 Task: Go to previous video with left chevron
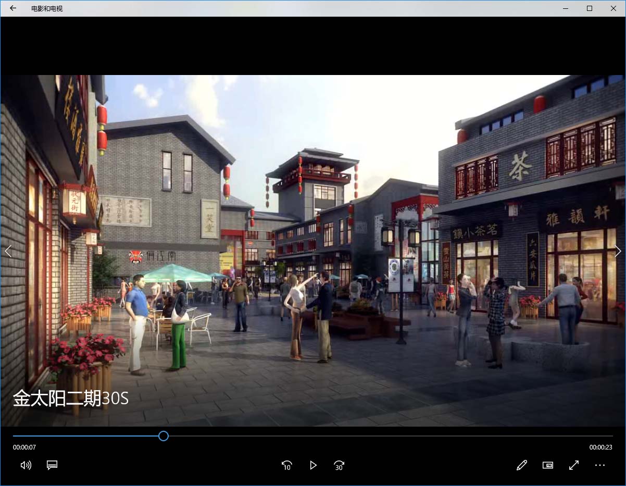tap(8, 251)
